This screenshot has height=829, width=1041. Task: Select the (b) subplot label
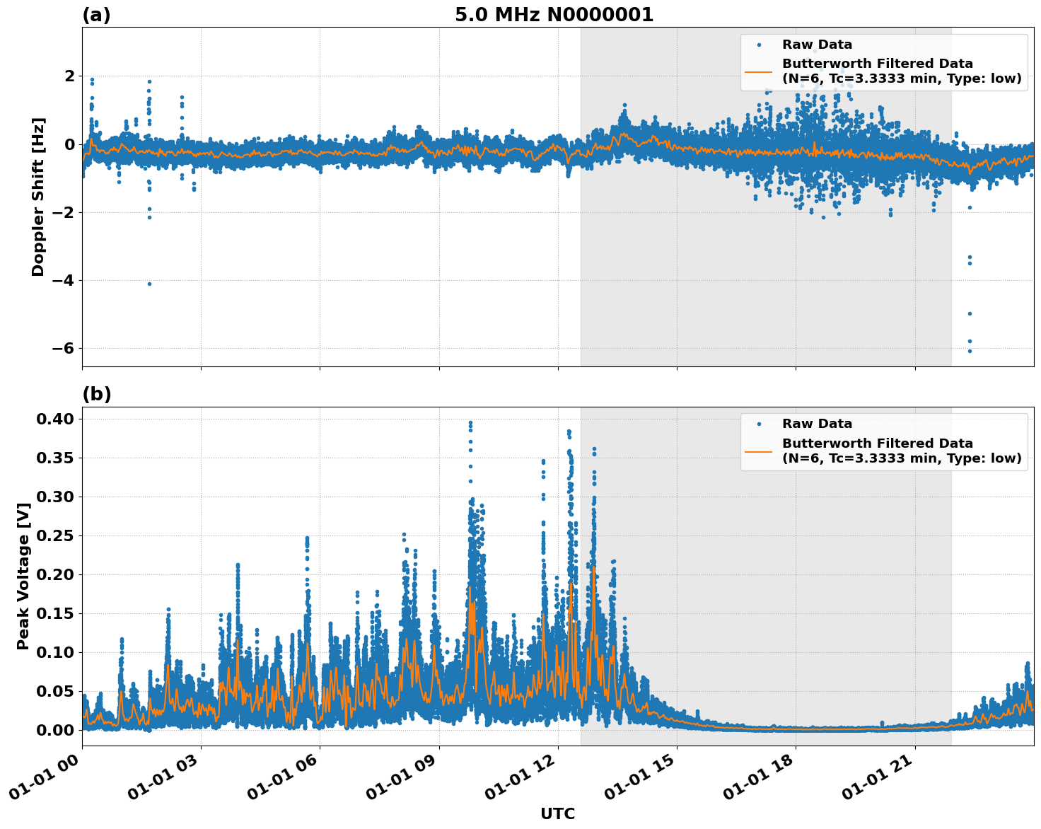pos(95,393)
